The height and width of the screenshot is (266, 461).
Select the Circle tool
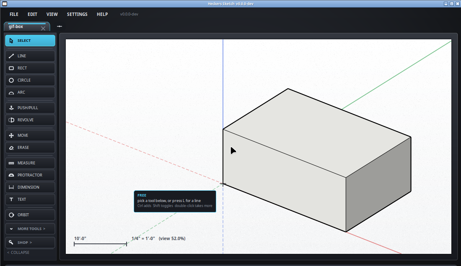point(30,80)
